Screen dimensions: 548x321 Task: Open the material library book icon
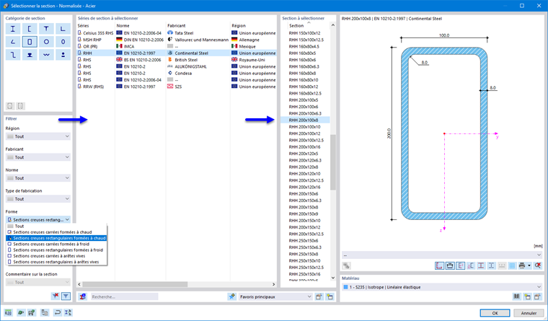click(x=516, y=296)
